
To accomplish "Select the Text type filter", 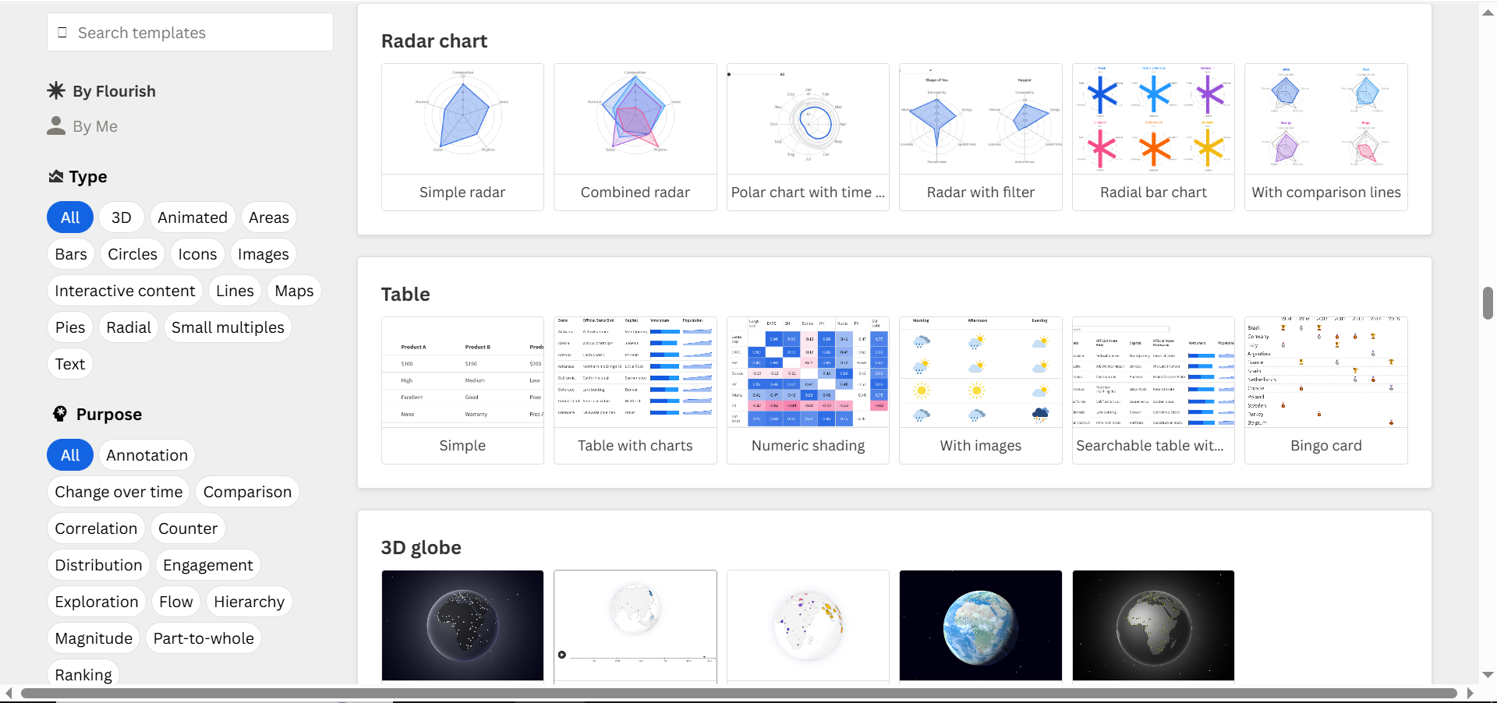I will (x=70, y=364).
